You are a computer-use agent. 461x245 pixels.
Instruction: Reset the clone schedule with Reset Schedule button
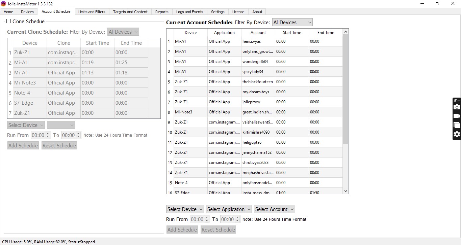click(x=59, y=145)
